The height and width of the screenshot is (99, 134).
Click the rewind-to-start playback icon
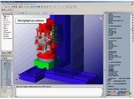pos(31,7)
